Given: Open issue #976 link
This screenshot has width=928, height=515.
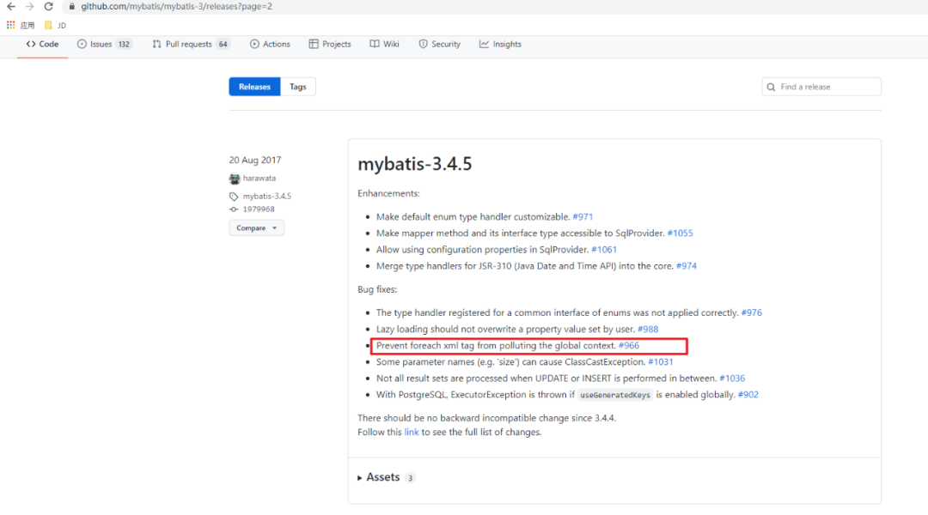Looking at the screenshot, I should [x=752, y=312].
